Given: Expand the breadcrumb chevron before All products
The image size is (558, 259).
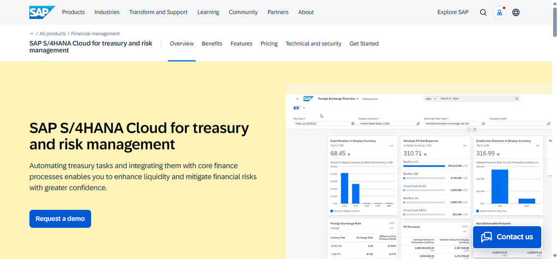Looking at the screenshot, I should point(32,34).
